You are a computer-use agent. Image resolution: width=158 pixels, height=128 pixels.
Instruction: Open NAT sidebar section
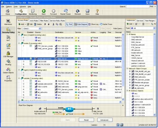point(8,38)
